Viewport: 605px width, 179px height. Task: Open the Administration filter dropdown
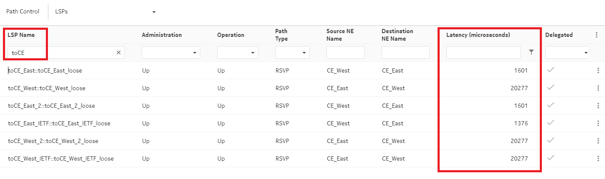[171, 52]
